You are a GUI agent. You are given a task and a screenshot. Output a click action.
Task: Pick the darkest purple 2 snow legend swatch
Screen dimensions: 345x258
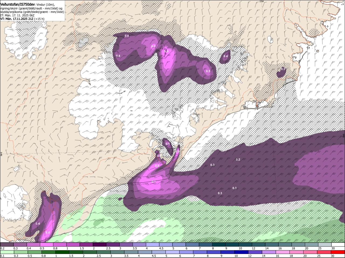pyautogui.click(x=99, y=245)
